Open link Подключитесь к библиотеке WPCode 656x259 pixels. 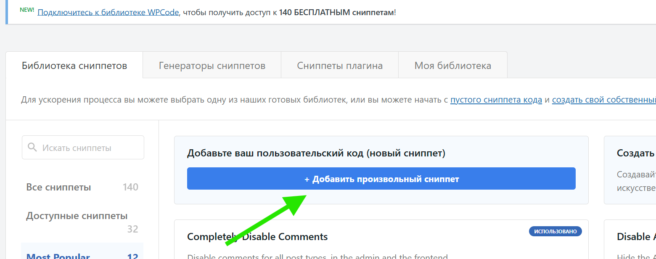point(108,12)
